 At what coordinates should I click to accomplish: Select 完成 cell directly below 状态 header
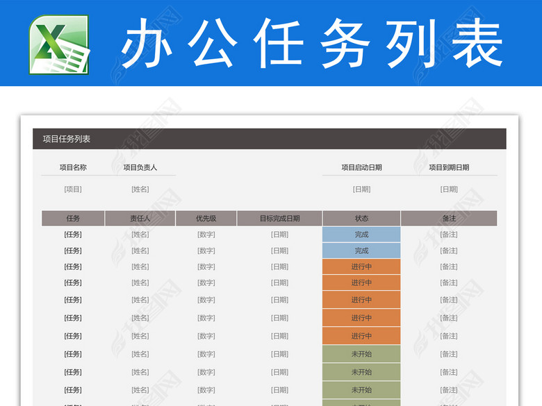(361, 235)
